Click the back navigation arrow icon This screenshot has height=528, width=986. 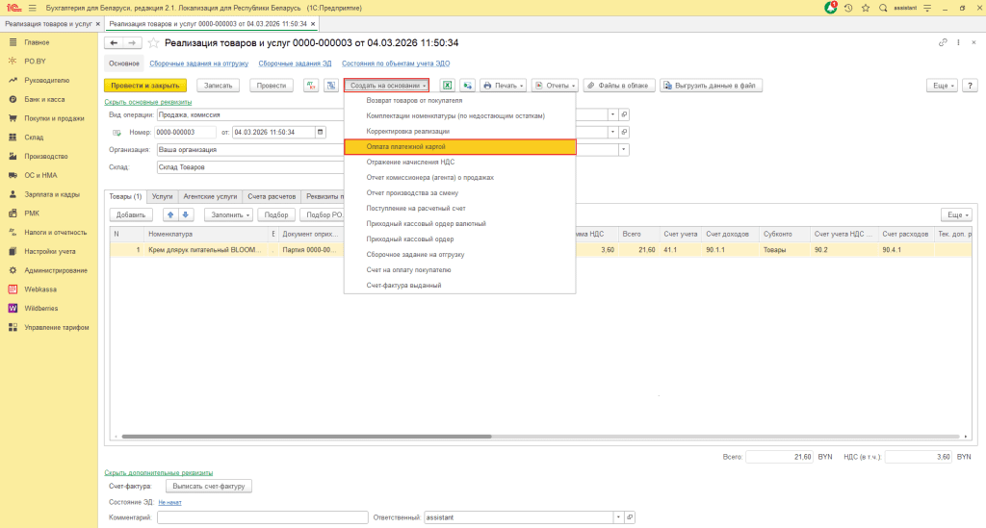coord(114,43)
